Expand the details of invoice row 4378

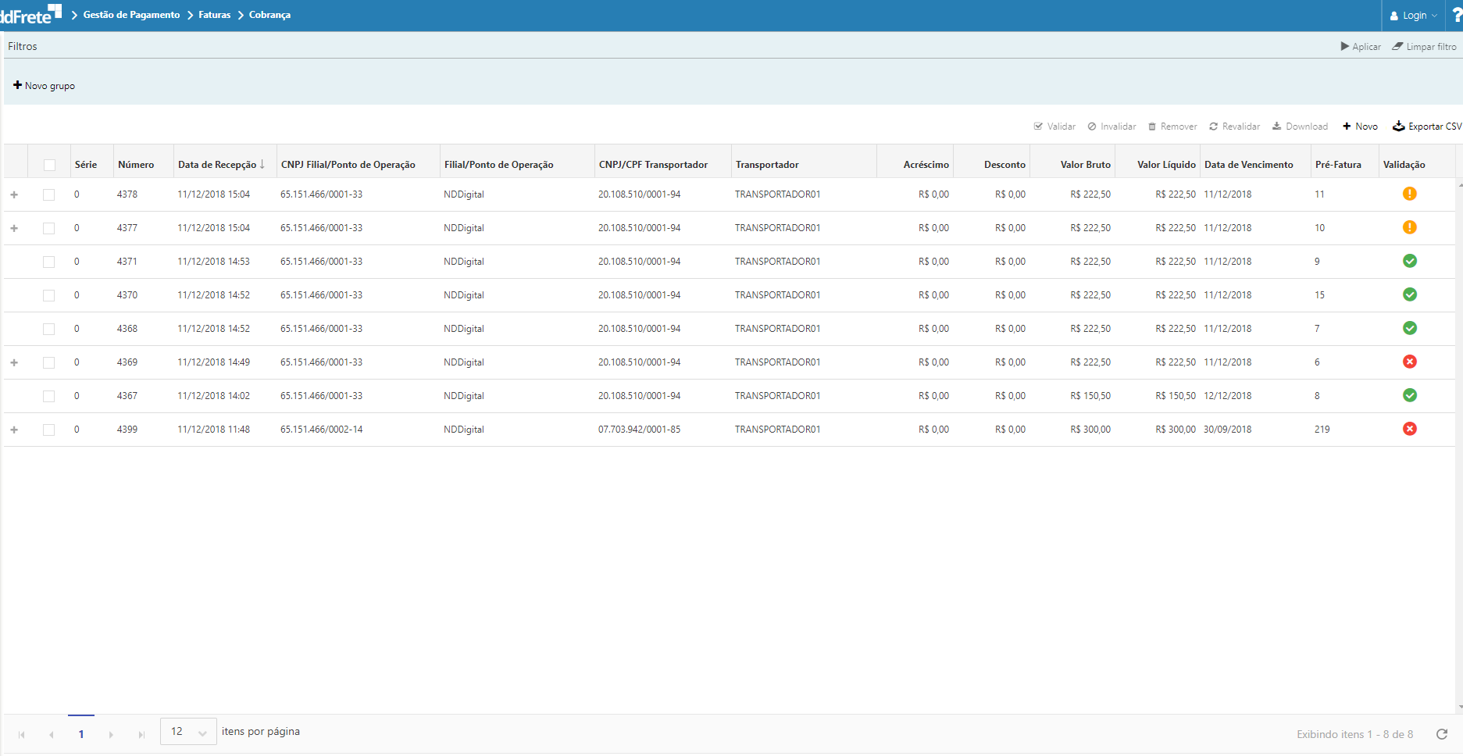(x=14, y=194)
